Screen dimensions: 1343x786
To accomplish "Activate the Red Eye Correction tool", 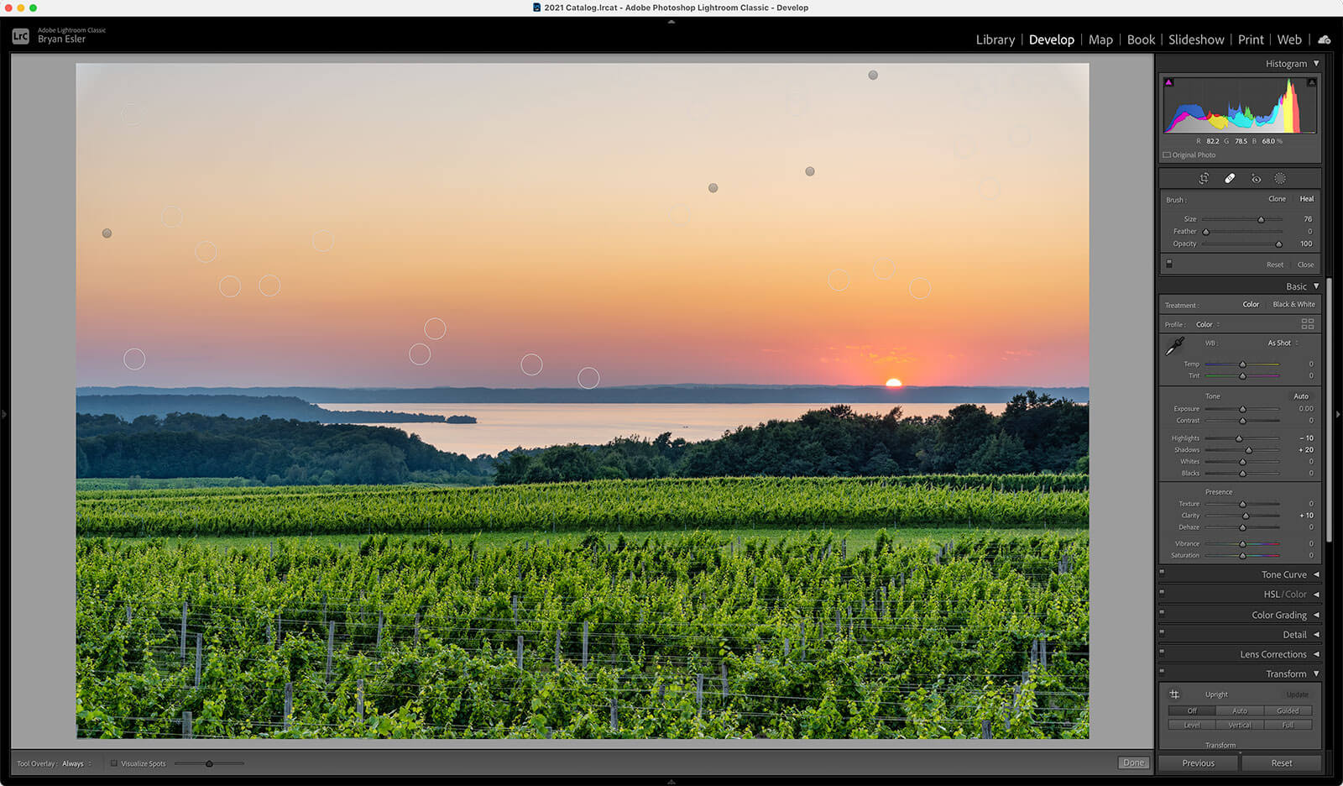I will point(1256,178).
